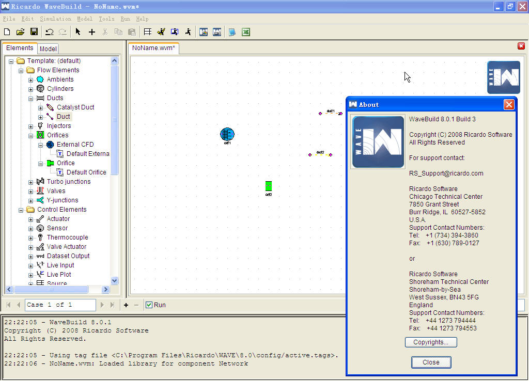Click the Undo arrow icon
Image resolution: width=529 pixels, height=381 pixels.
tap(50, 31)
